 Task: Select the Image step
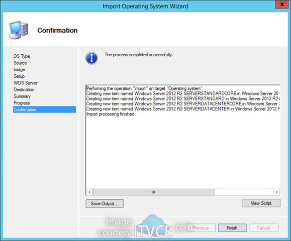click(19, 69)
